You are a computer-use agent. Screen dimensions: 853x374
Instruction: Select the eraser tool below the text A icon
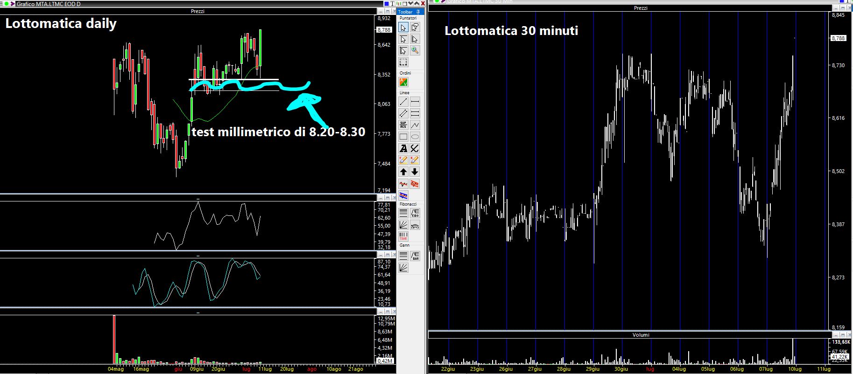pyautogui.click(x=403, y=160)
